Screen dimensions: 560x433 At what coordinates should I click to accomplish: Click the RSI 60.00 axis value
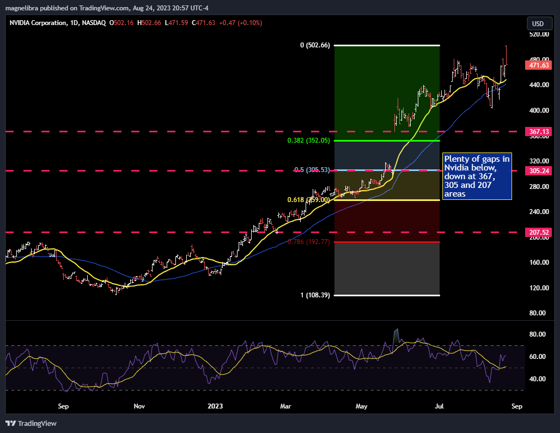(537, 357)
